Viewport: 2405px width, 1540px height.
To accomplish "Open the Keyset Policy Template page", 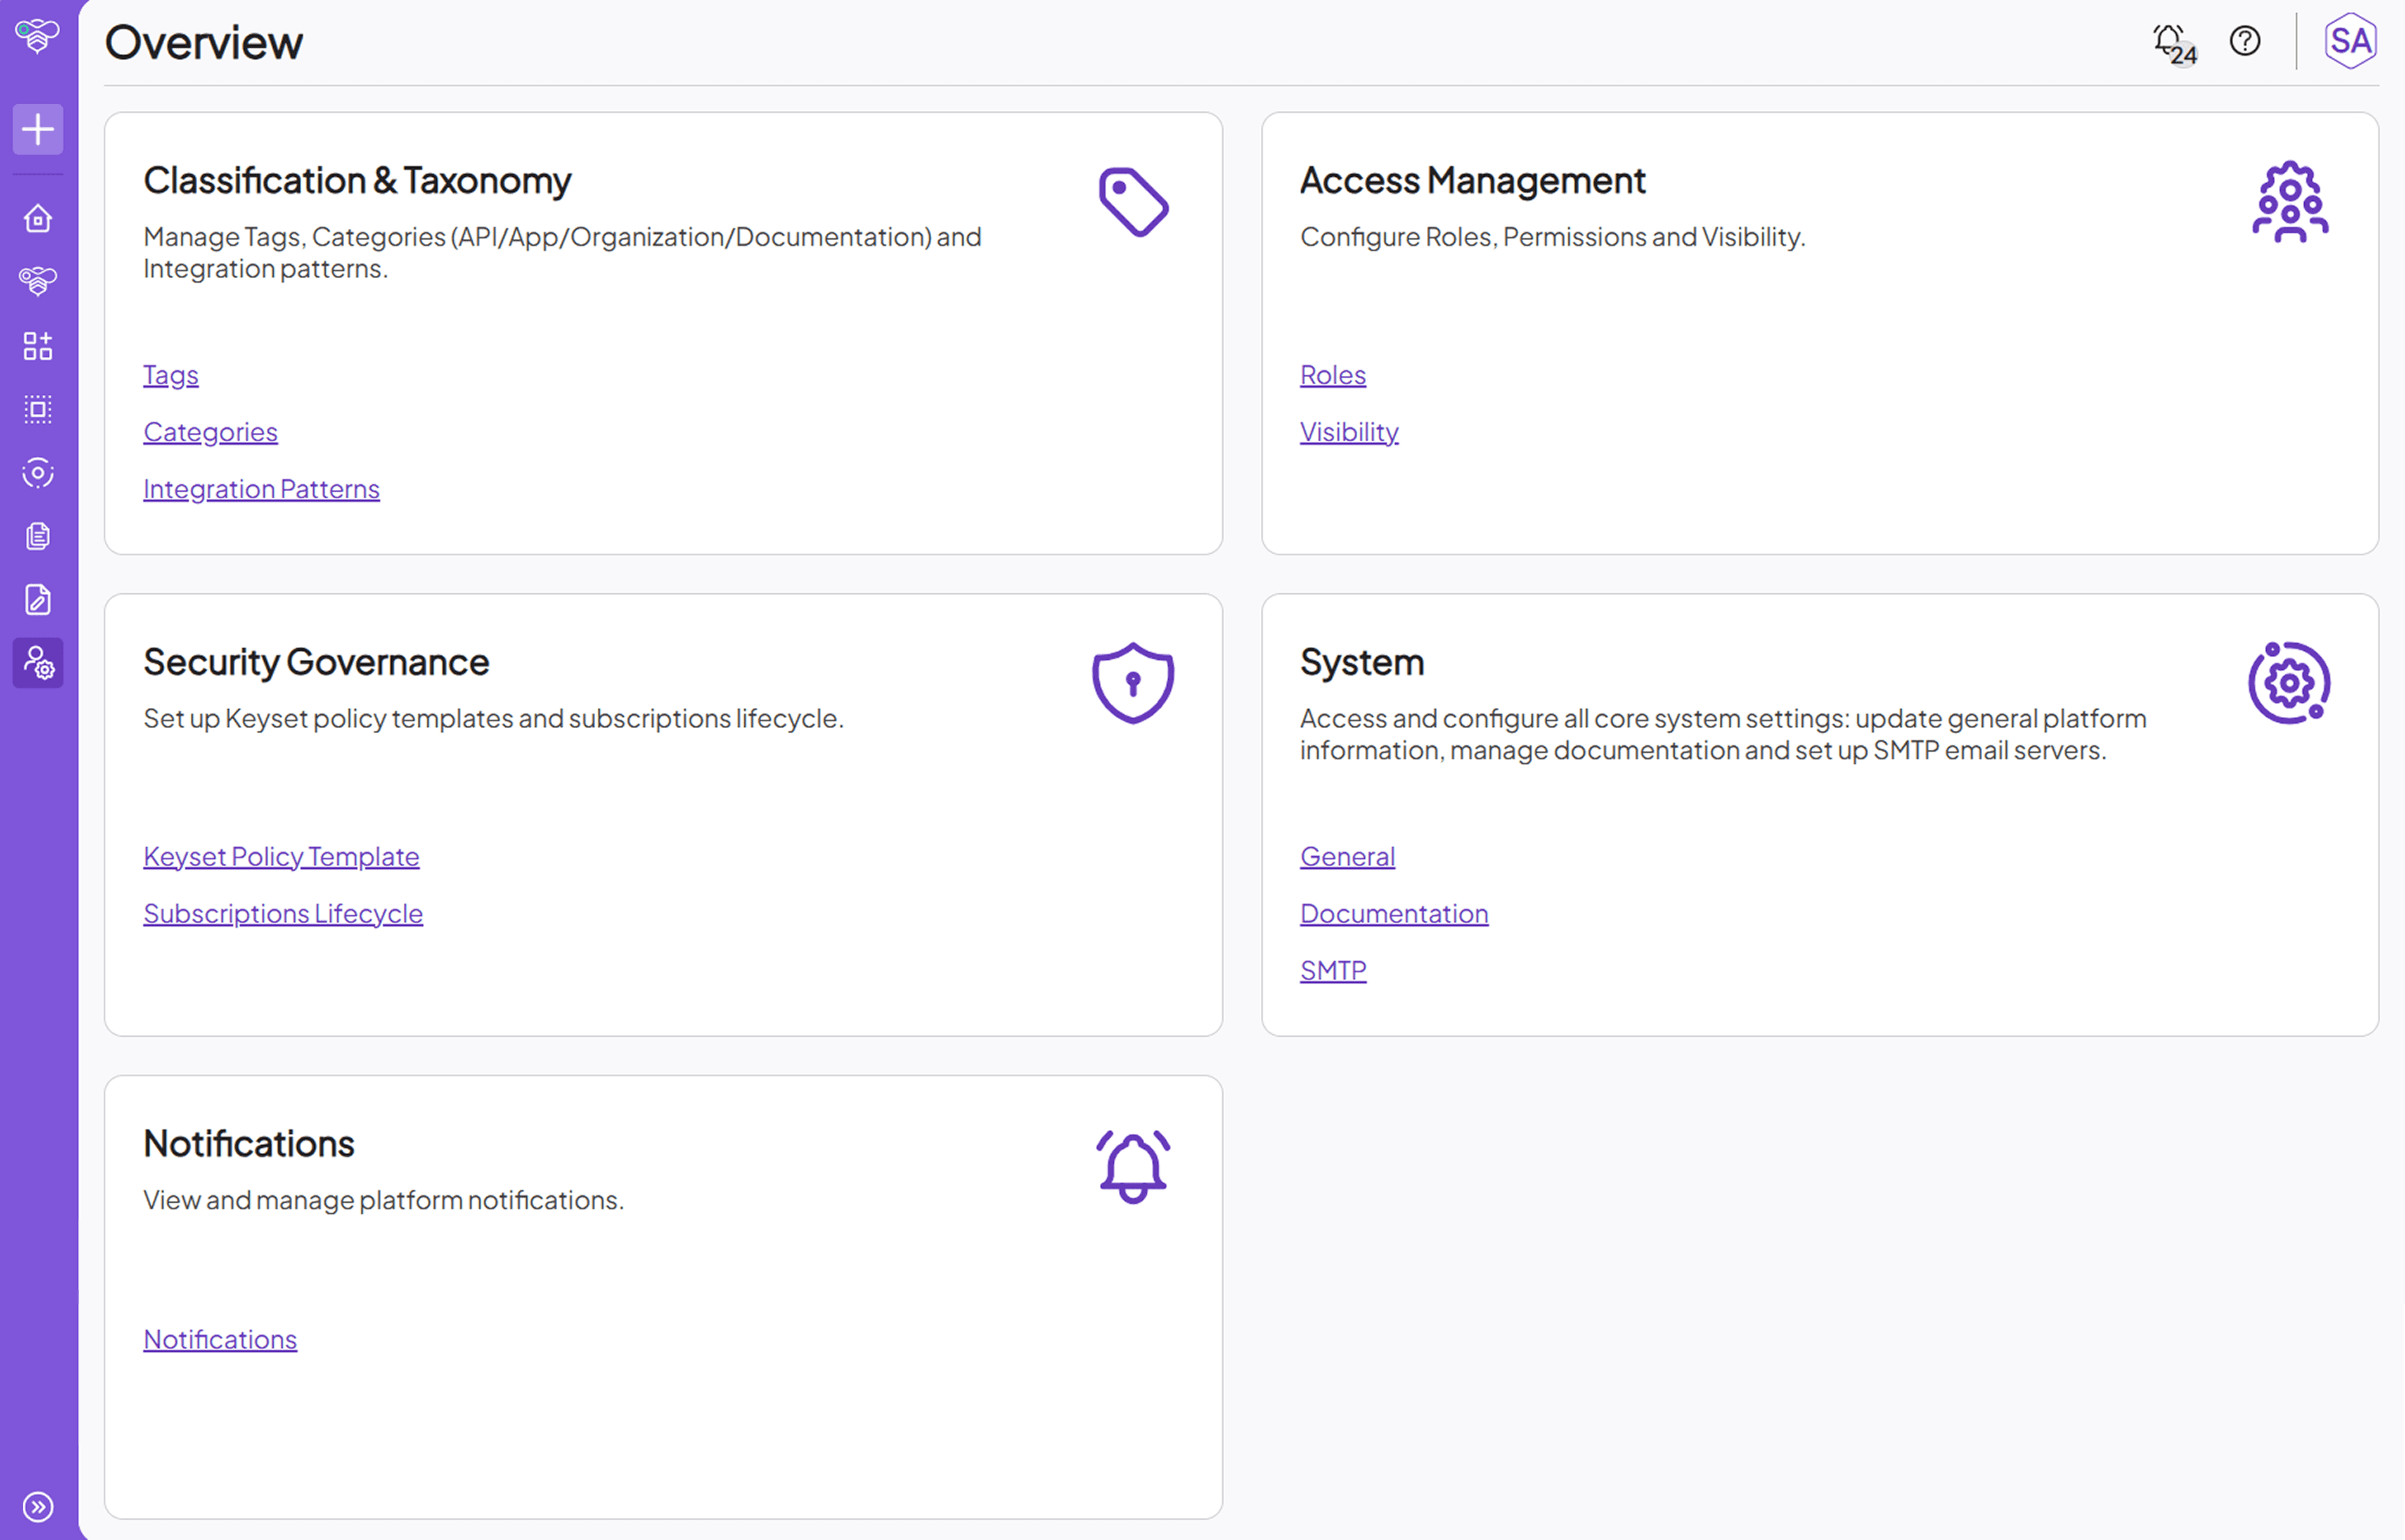I will 281,856.
